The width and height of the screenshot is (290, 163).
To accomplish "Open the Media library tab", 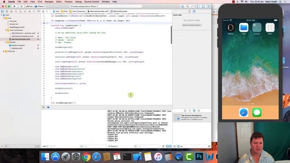I will point(198,110).
